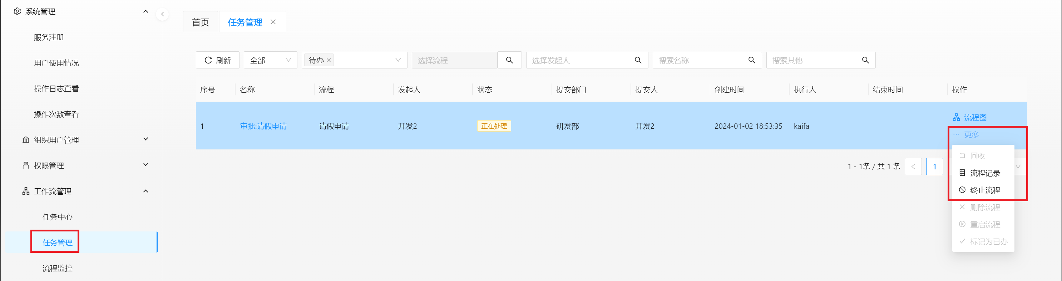The width and height of the screenshot is (1062, 281).
Task: Focus the 选择流程 input field
Action: point(454,60)
